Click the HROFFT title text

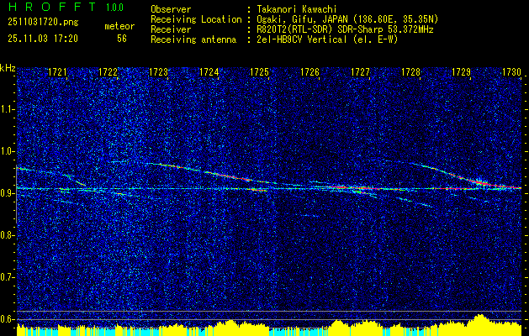point(53,7)
